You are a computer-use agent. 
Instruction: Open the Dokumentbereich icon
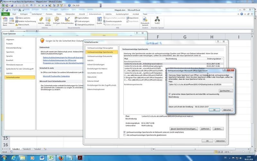pyautogui.click(x=145, y=22)
